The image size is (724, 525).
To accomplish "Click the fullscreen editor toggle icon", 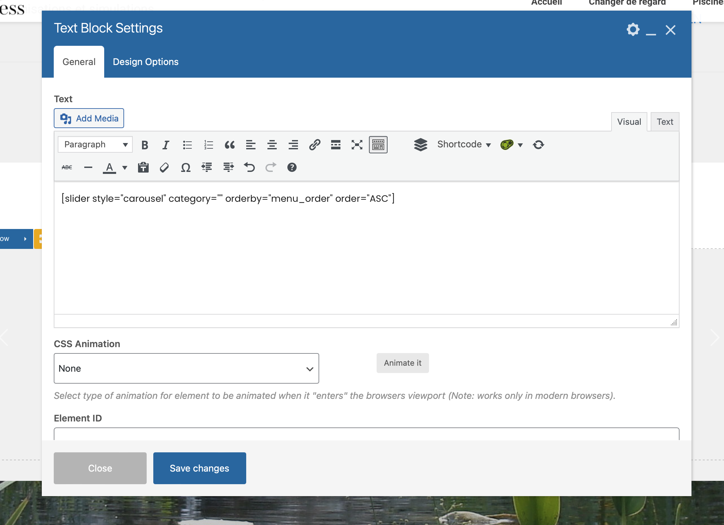I will [x=356, y=144].
